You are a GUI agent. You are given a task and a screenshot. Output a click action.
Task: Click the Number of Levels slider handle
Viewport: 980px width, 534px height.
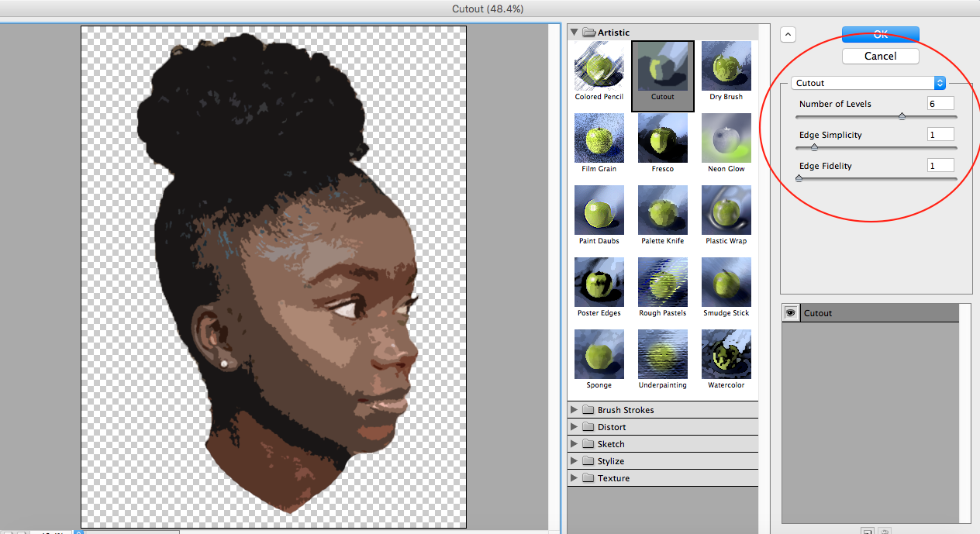click(x=902, y=116)
